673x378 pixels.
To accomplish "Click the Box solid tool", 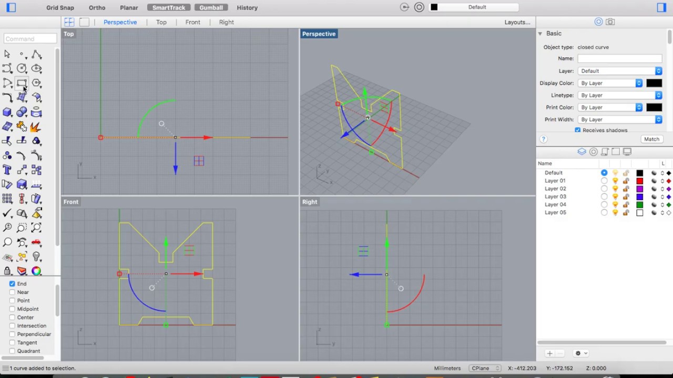I will 7,112.
